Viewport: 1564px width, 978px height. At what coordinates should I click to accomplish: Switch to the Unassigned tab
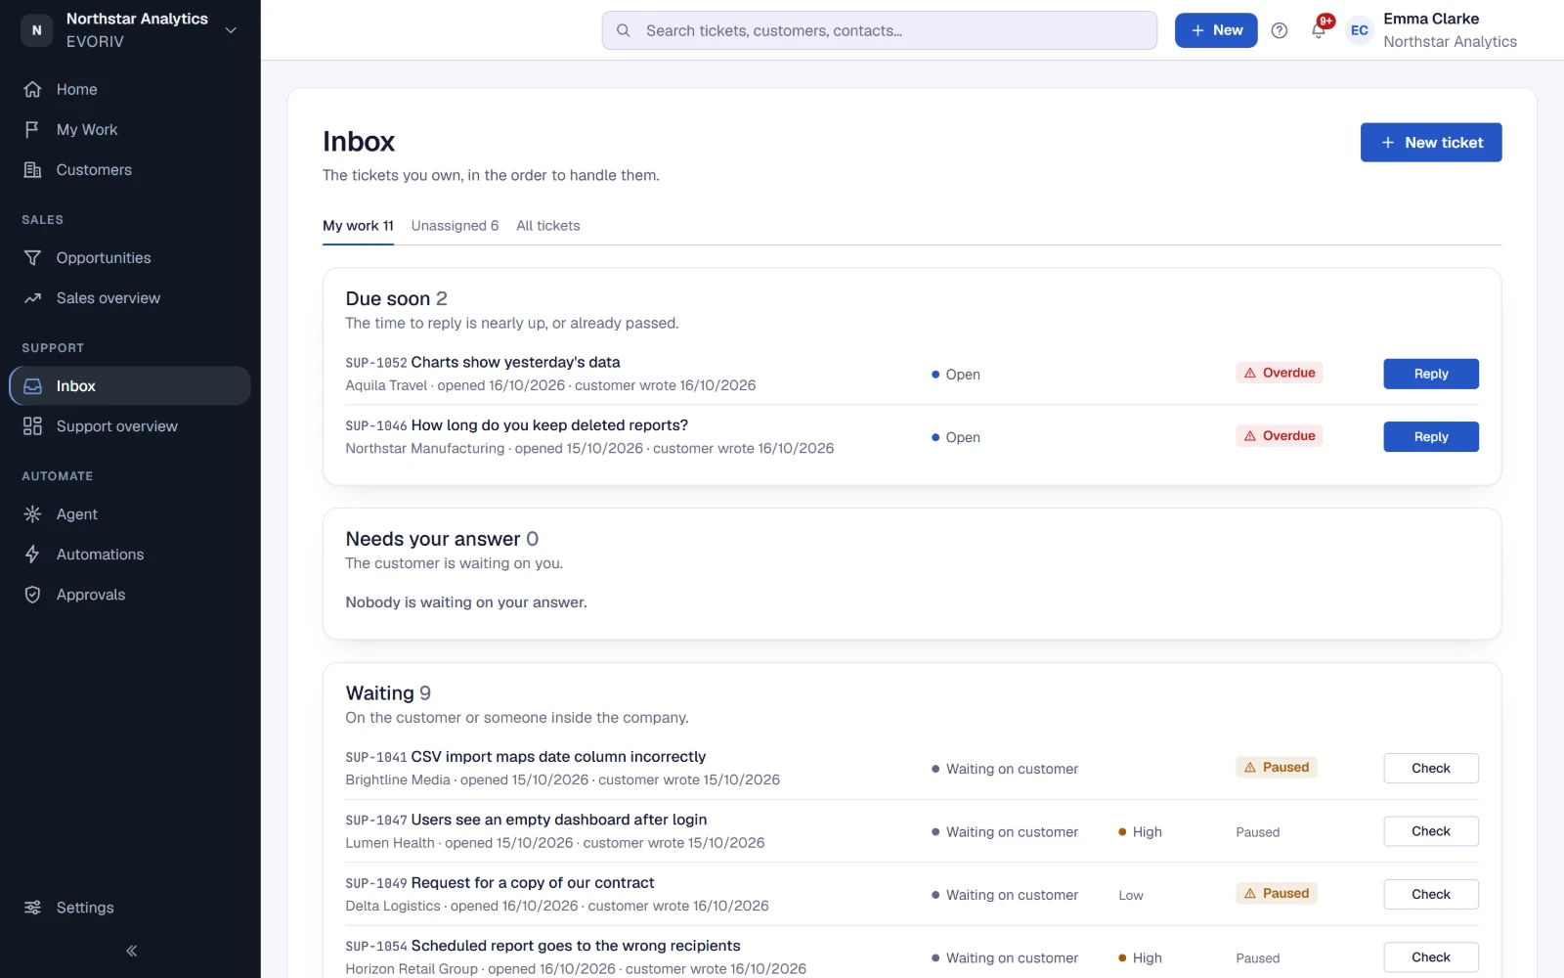point(455,226)
